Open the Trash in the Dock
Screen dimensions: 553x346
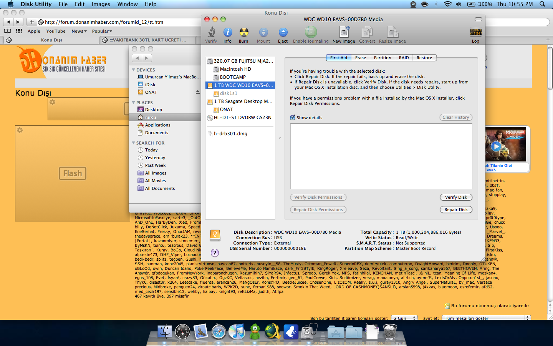coord(390,331)
